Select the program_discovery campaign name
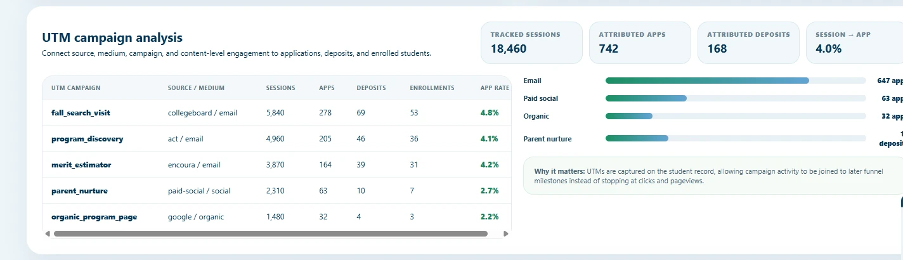 (x=88, y=139)
